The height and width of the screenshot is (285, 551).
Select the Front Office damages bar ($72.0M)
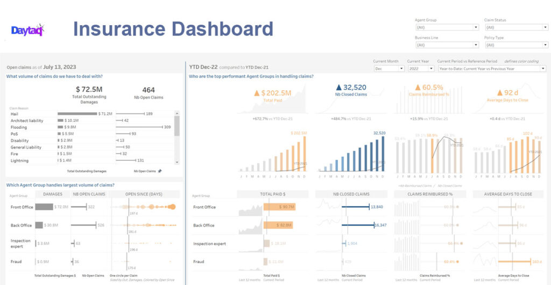pyautogui.click(x=44, y=207)
